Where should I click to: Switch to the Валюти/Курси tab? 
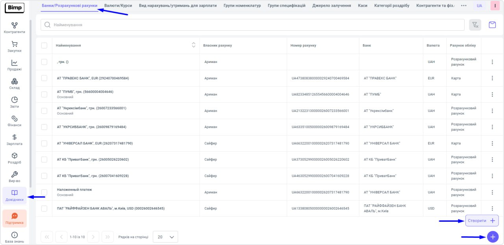[x=118, y=6]
